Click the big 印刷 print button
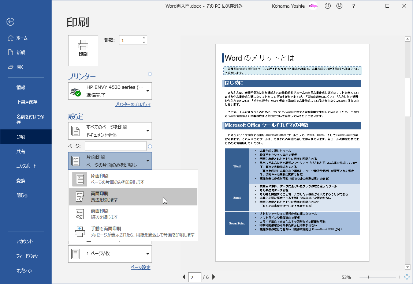This screenshot has height=284, width=413. point(83,50)
